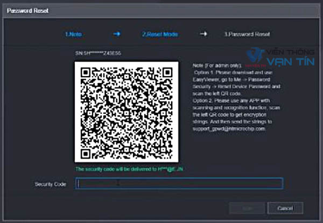Click the SN serial number text
This screenshot has width=323, height=223.
coord(99,54)
